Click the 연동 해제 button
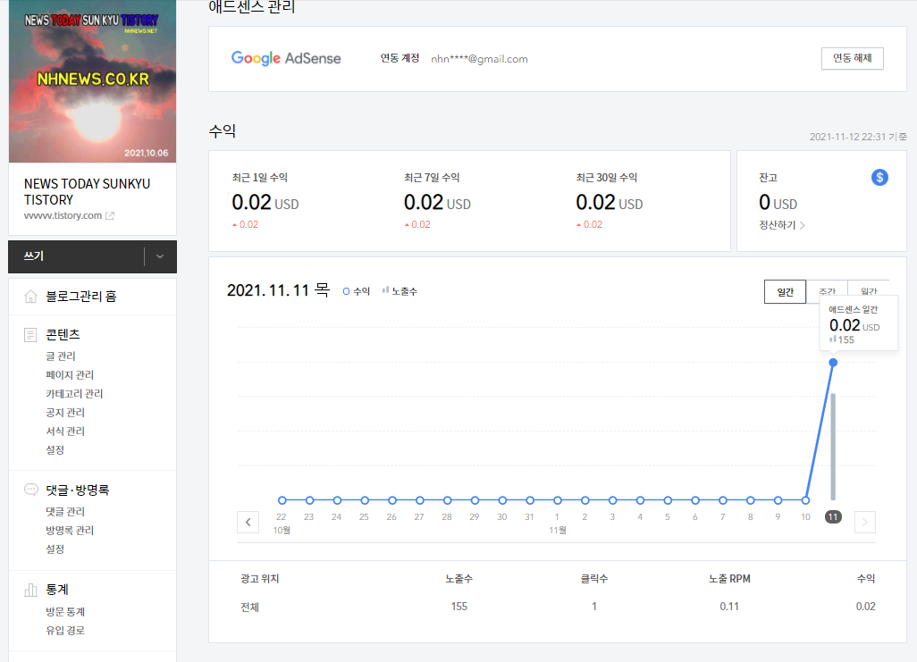This screenshot has width=917, height=662. [x=852, y=58]
